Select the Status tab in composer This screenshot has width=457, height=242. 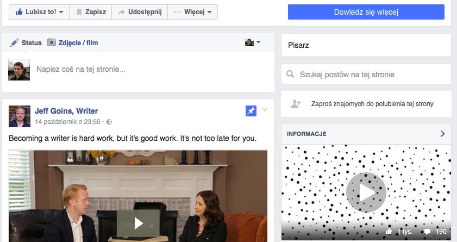pos(26,43)
